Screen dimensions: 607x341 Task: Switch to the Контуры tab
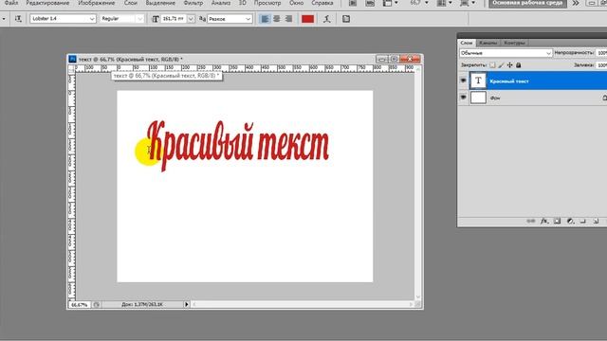point(514,43)
